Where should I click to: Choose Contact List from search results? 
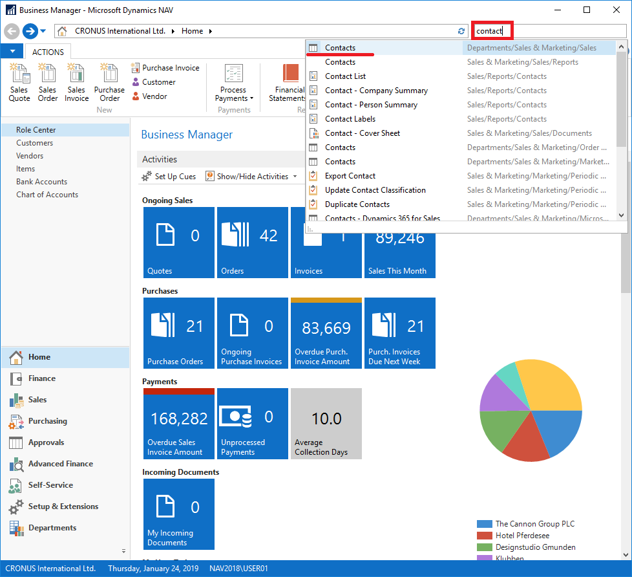(461, 76)
